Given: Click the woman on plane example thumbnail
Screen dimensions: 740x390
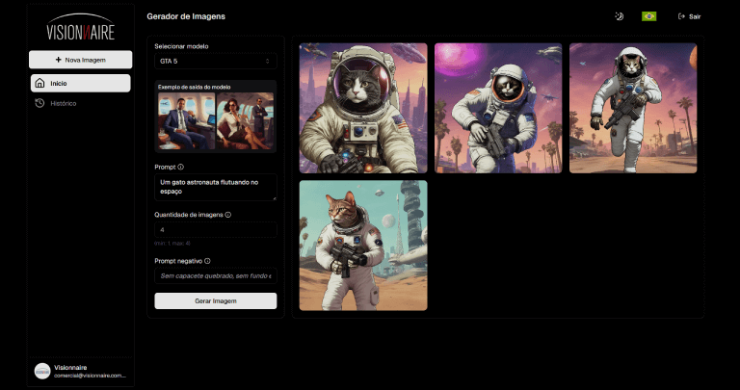Looking at the screenshot, I should pyautogui.click(x=245, y=120).
